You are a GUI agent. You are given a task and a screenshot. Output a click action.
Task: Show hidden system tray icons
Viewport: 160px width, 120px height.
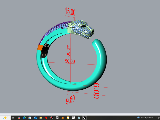(x=156, y=118)
